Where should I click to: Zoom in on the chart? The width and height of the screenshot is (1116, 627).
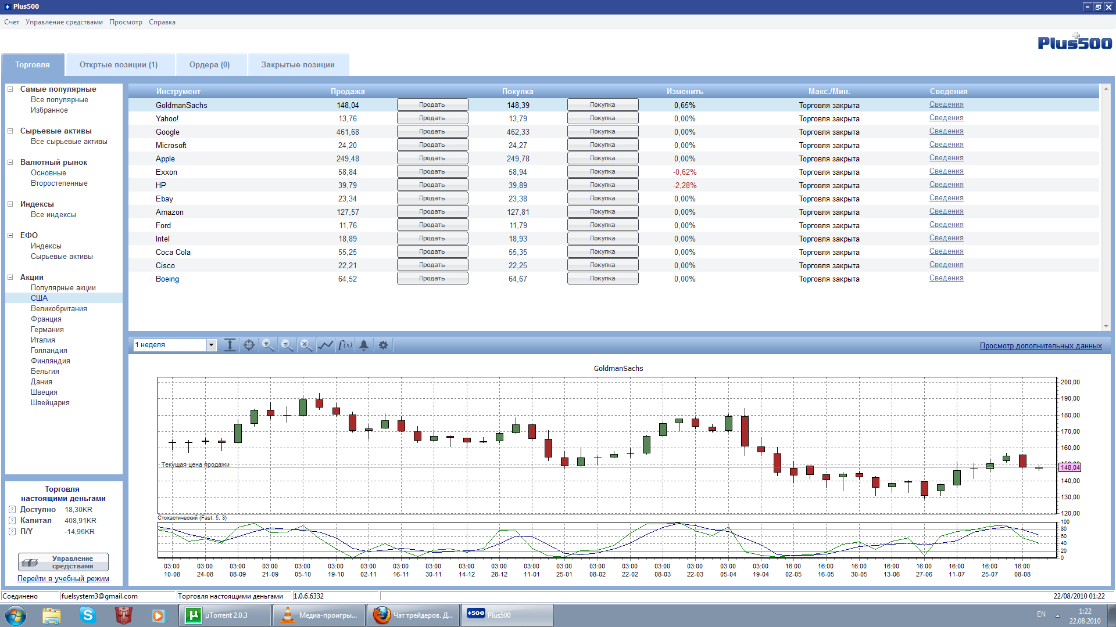click(268, 345)
